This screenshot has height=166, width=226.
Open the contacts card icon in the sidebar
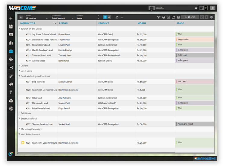11,35
